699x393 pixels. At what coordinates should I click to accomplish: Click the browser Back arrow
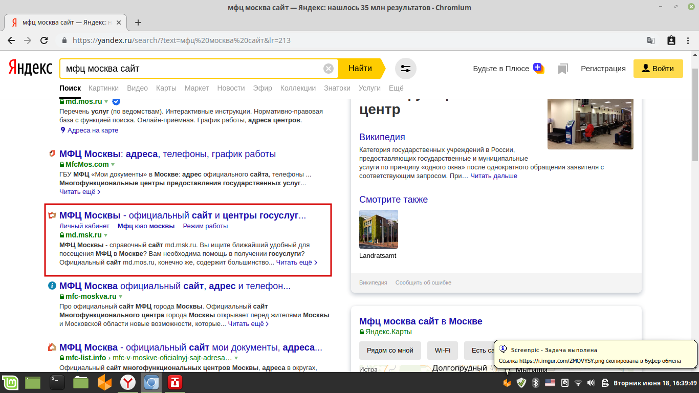click(11, 40)
